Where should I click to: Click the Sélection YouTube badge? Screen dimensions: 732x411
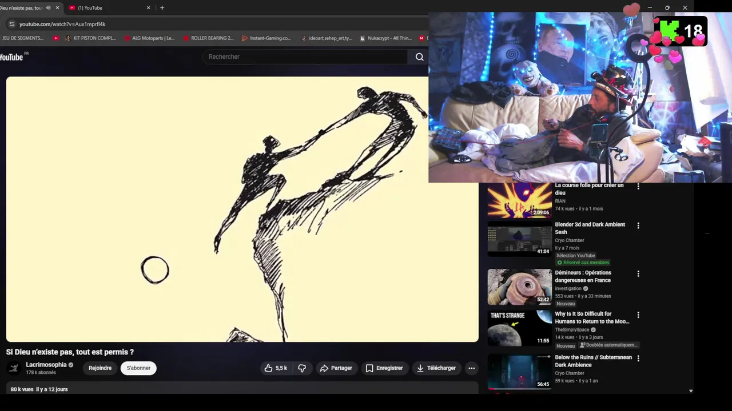pos(576,256)
